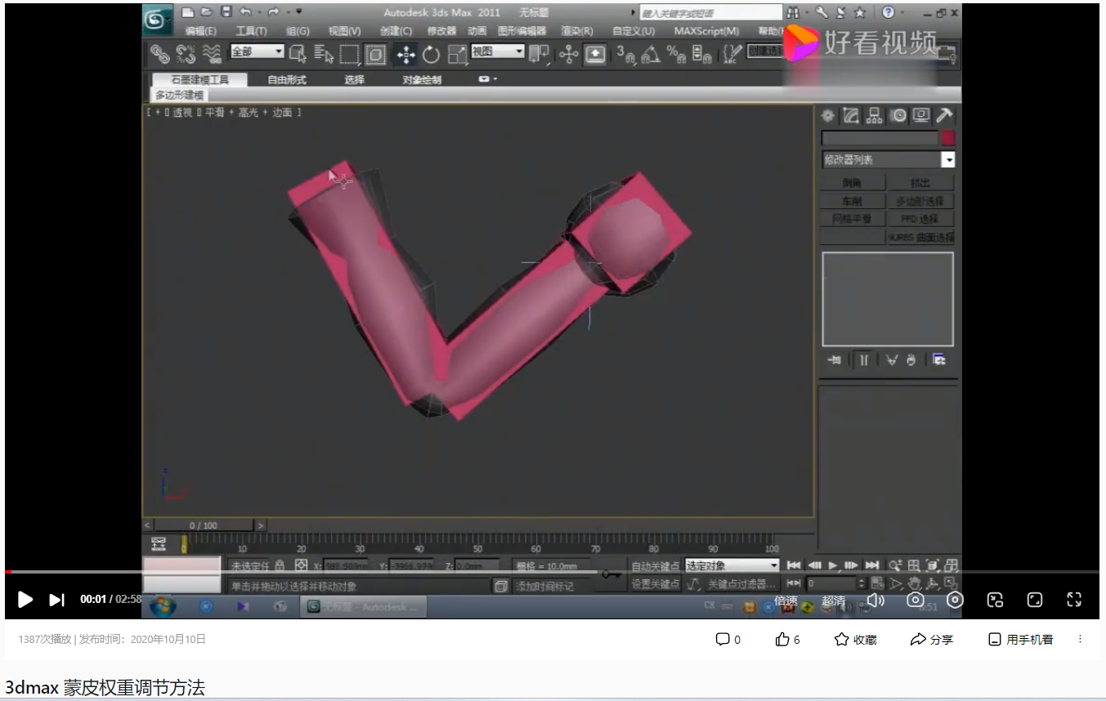The height and width of the screenshot is (701, 1106).
Task: Click the Pin Stack icon under modifier stack
Action: (x=835, y=359)
